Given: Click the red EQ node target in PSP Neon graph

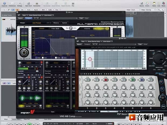Looking at the screenshot, I should [x=90, y=59].
